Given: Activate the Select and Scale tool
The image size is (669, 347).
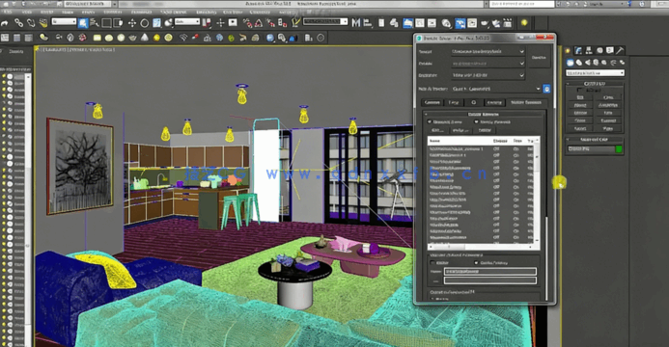Looking at the screenshot, I should point(156,22).
